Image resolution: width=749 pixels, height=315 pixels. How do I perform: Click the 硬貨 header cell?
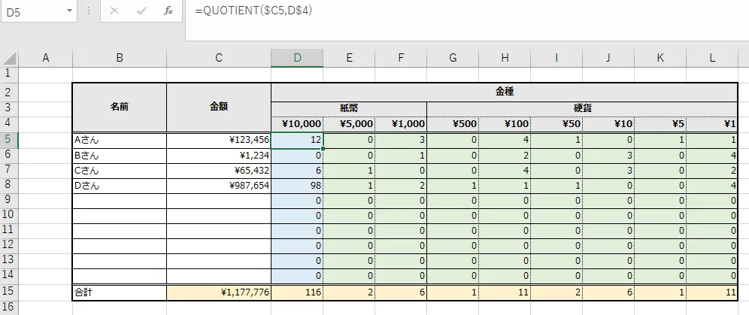tap(582, 109)
